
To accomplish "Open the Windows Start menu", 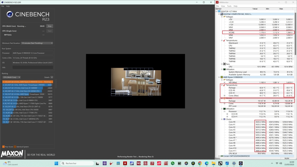I will pyautogui.click(x=56, y=163).
